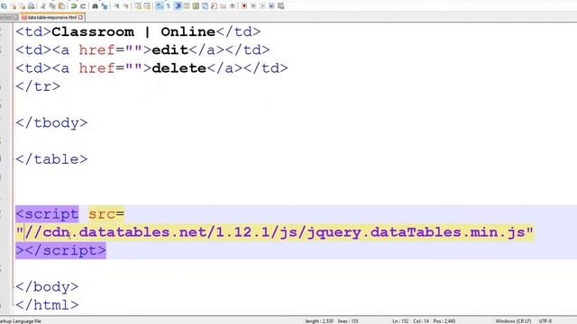Click the 'Classroom | Online' cell text
Viewport: 577px width, 324px height.
pos(133,31)
